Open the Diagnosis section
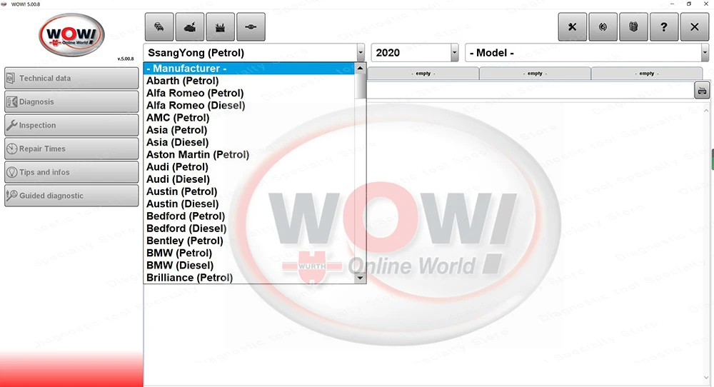 click(x=71, y=101)
